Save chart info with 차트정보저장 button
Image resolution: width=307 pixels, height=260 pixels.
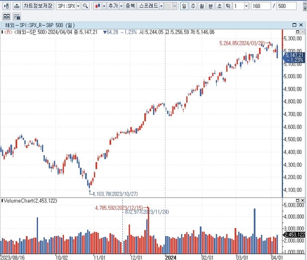click(x=38, y=6)
